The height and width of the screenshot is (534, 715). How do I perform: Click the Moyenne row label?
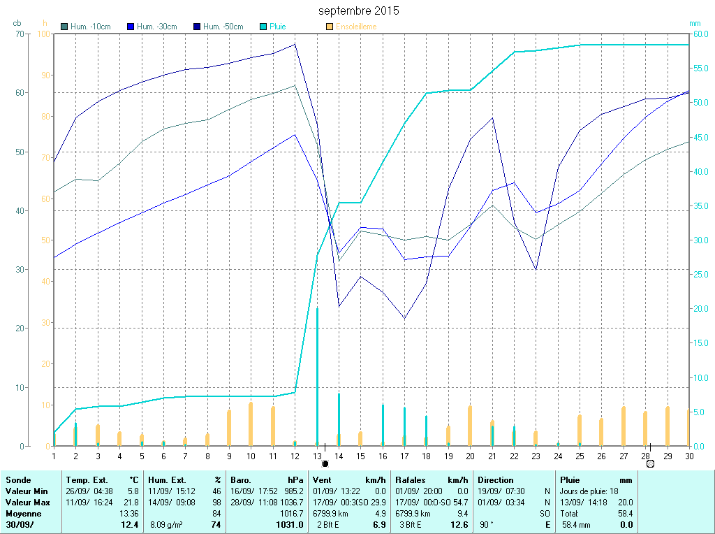click(24, 513)
